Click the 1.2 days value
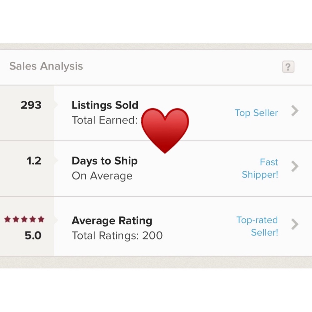 [34, 161]
